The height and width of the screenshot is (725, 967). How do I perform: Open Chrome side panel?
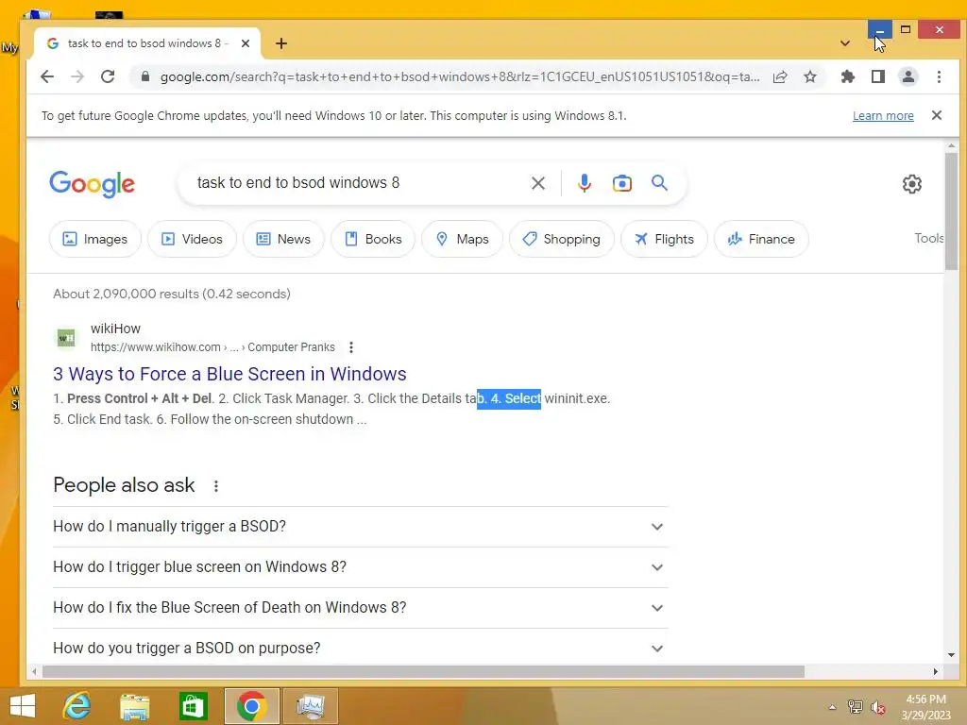877,76
